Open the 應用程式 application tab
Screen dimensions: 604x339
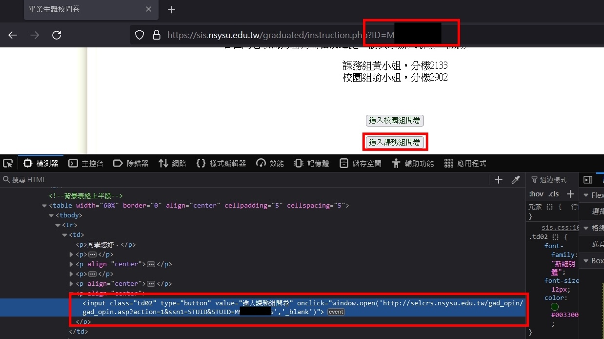point(465,163)
